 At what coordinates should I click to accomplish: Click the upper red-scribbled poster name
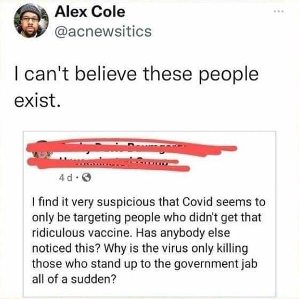[x=131, y=148]
